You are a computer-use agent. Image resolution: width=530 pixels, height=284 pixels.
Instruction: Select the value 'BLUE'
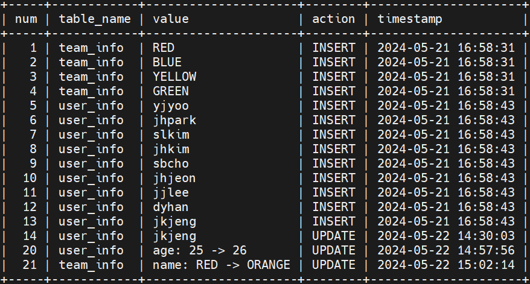167,62
